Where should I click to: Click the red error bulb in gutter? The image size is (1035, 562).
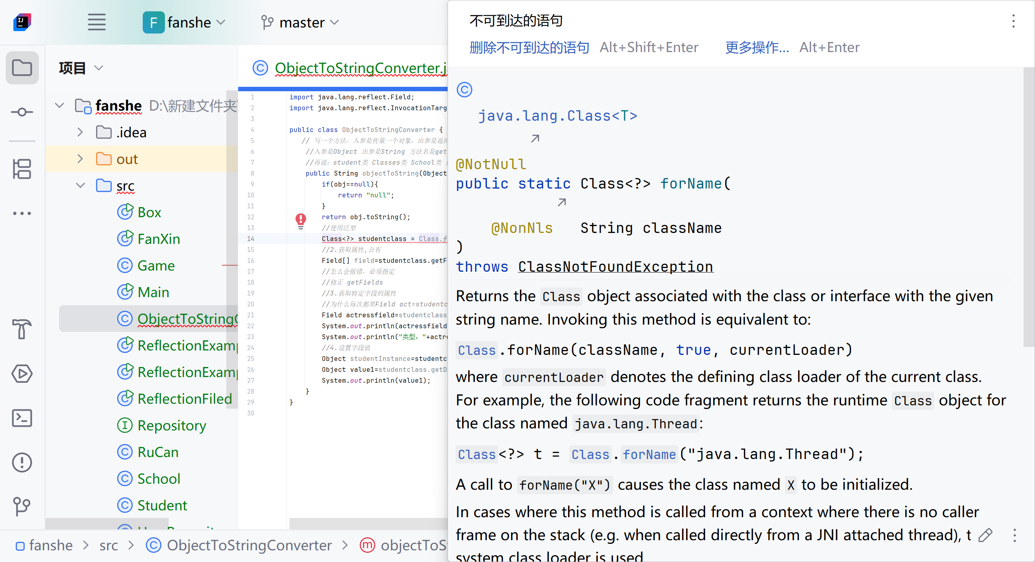point(300,219)
